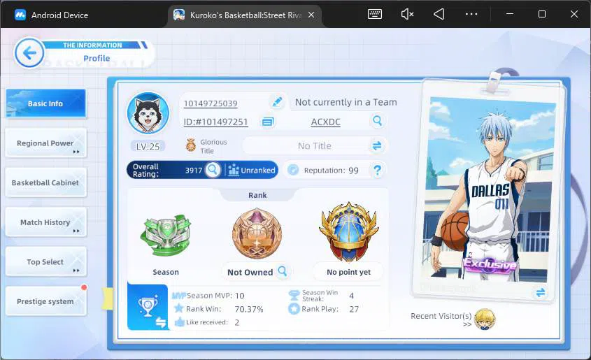Click the No Title field
The height and width of the screenshot is (360, 591).
tap(314, 145)
